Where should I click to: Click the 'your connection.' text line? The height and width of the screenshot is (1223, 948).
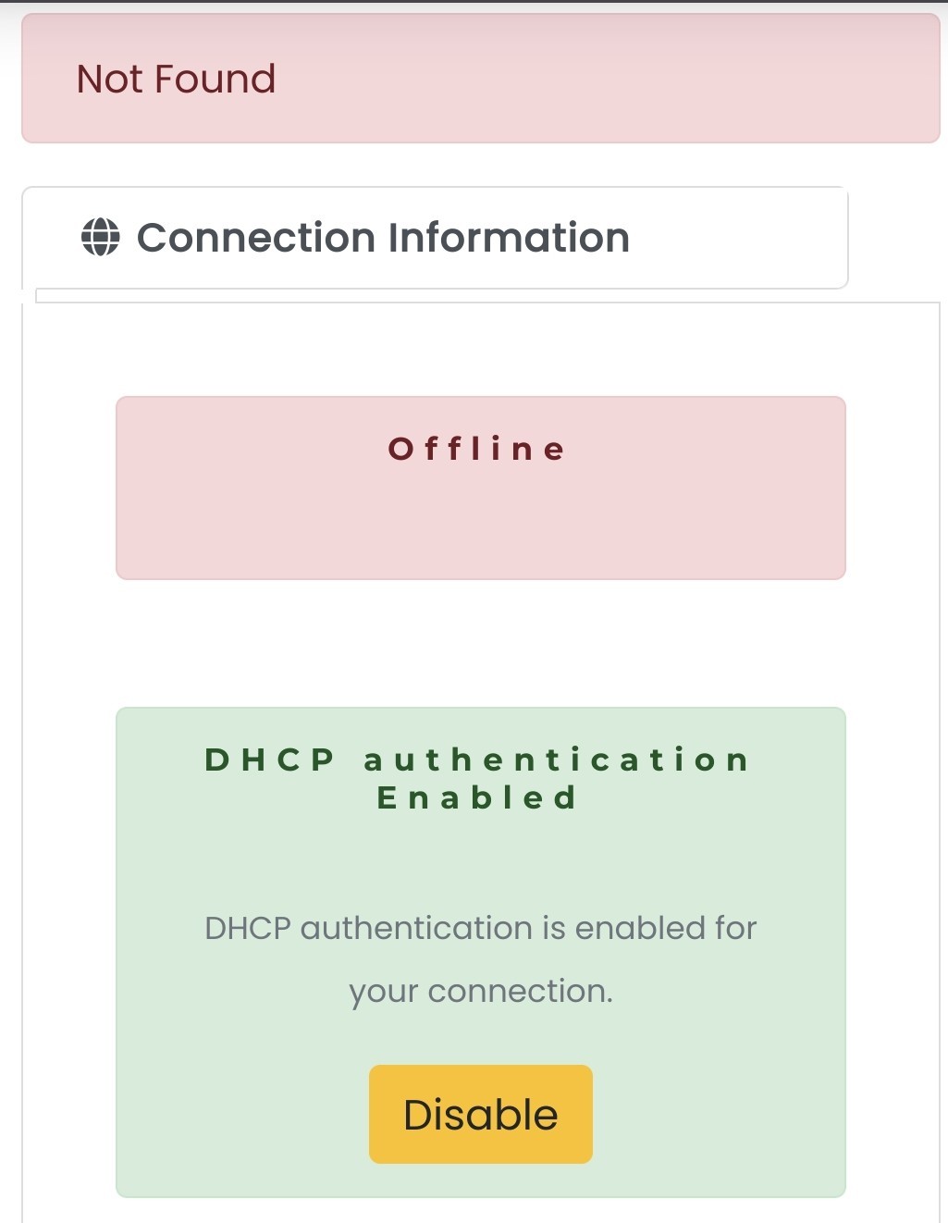tap(480, 991)
